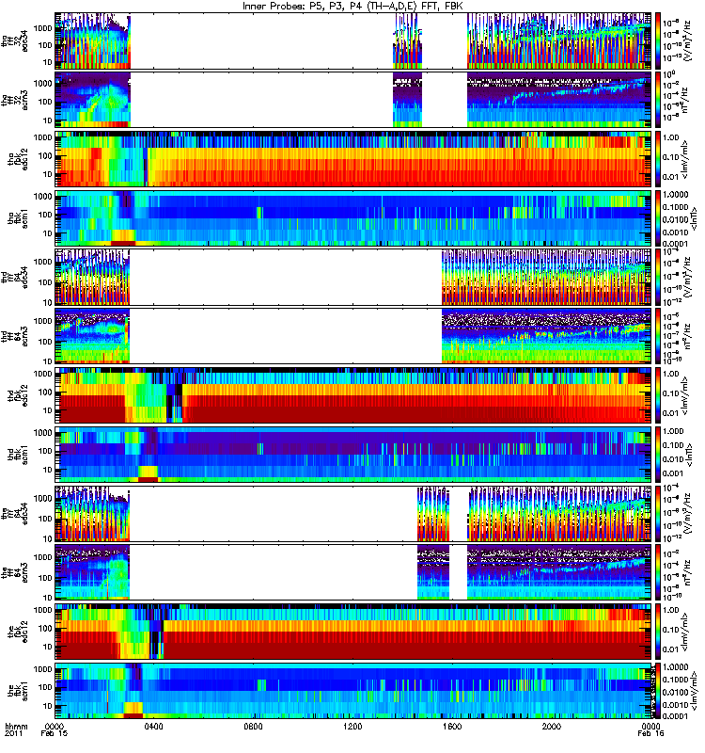
Task: Click the 0400 time axis label
Action: click(x=154, y=726)
